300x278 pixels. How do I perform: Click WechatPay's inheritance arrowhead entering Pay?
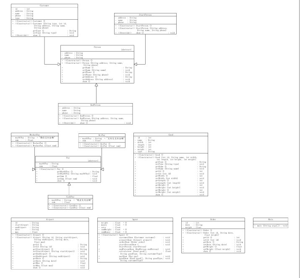click(x=34, y=169)
